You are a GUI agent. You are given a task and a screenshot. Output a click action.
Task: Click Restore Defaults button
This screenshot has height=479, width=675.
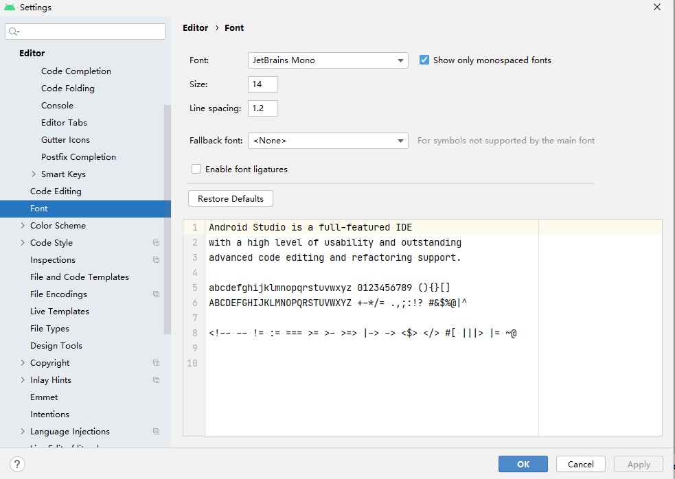[x=230, y=199]
